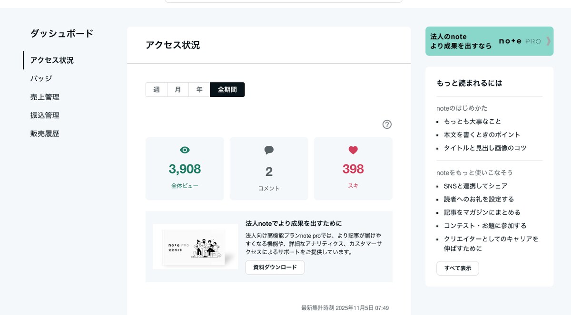Open 振込管理 in the sidebar

point(45,115)
